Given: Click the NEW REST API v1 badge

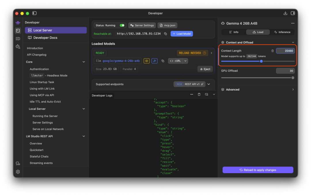Looking at the screenshot, I should (x=189, y=84).
